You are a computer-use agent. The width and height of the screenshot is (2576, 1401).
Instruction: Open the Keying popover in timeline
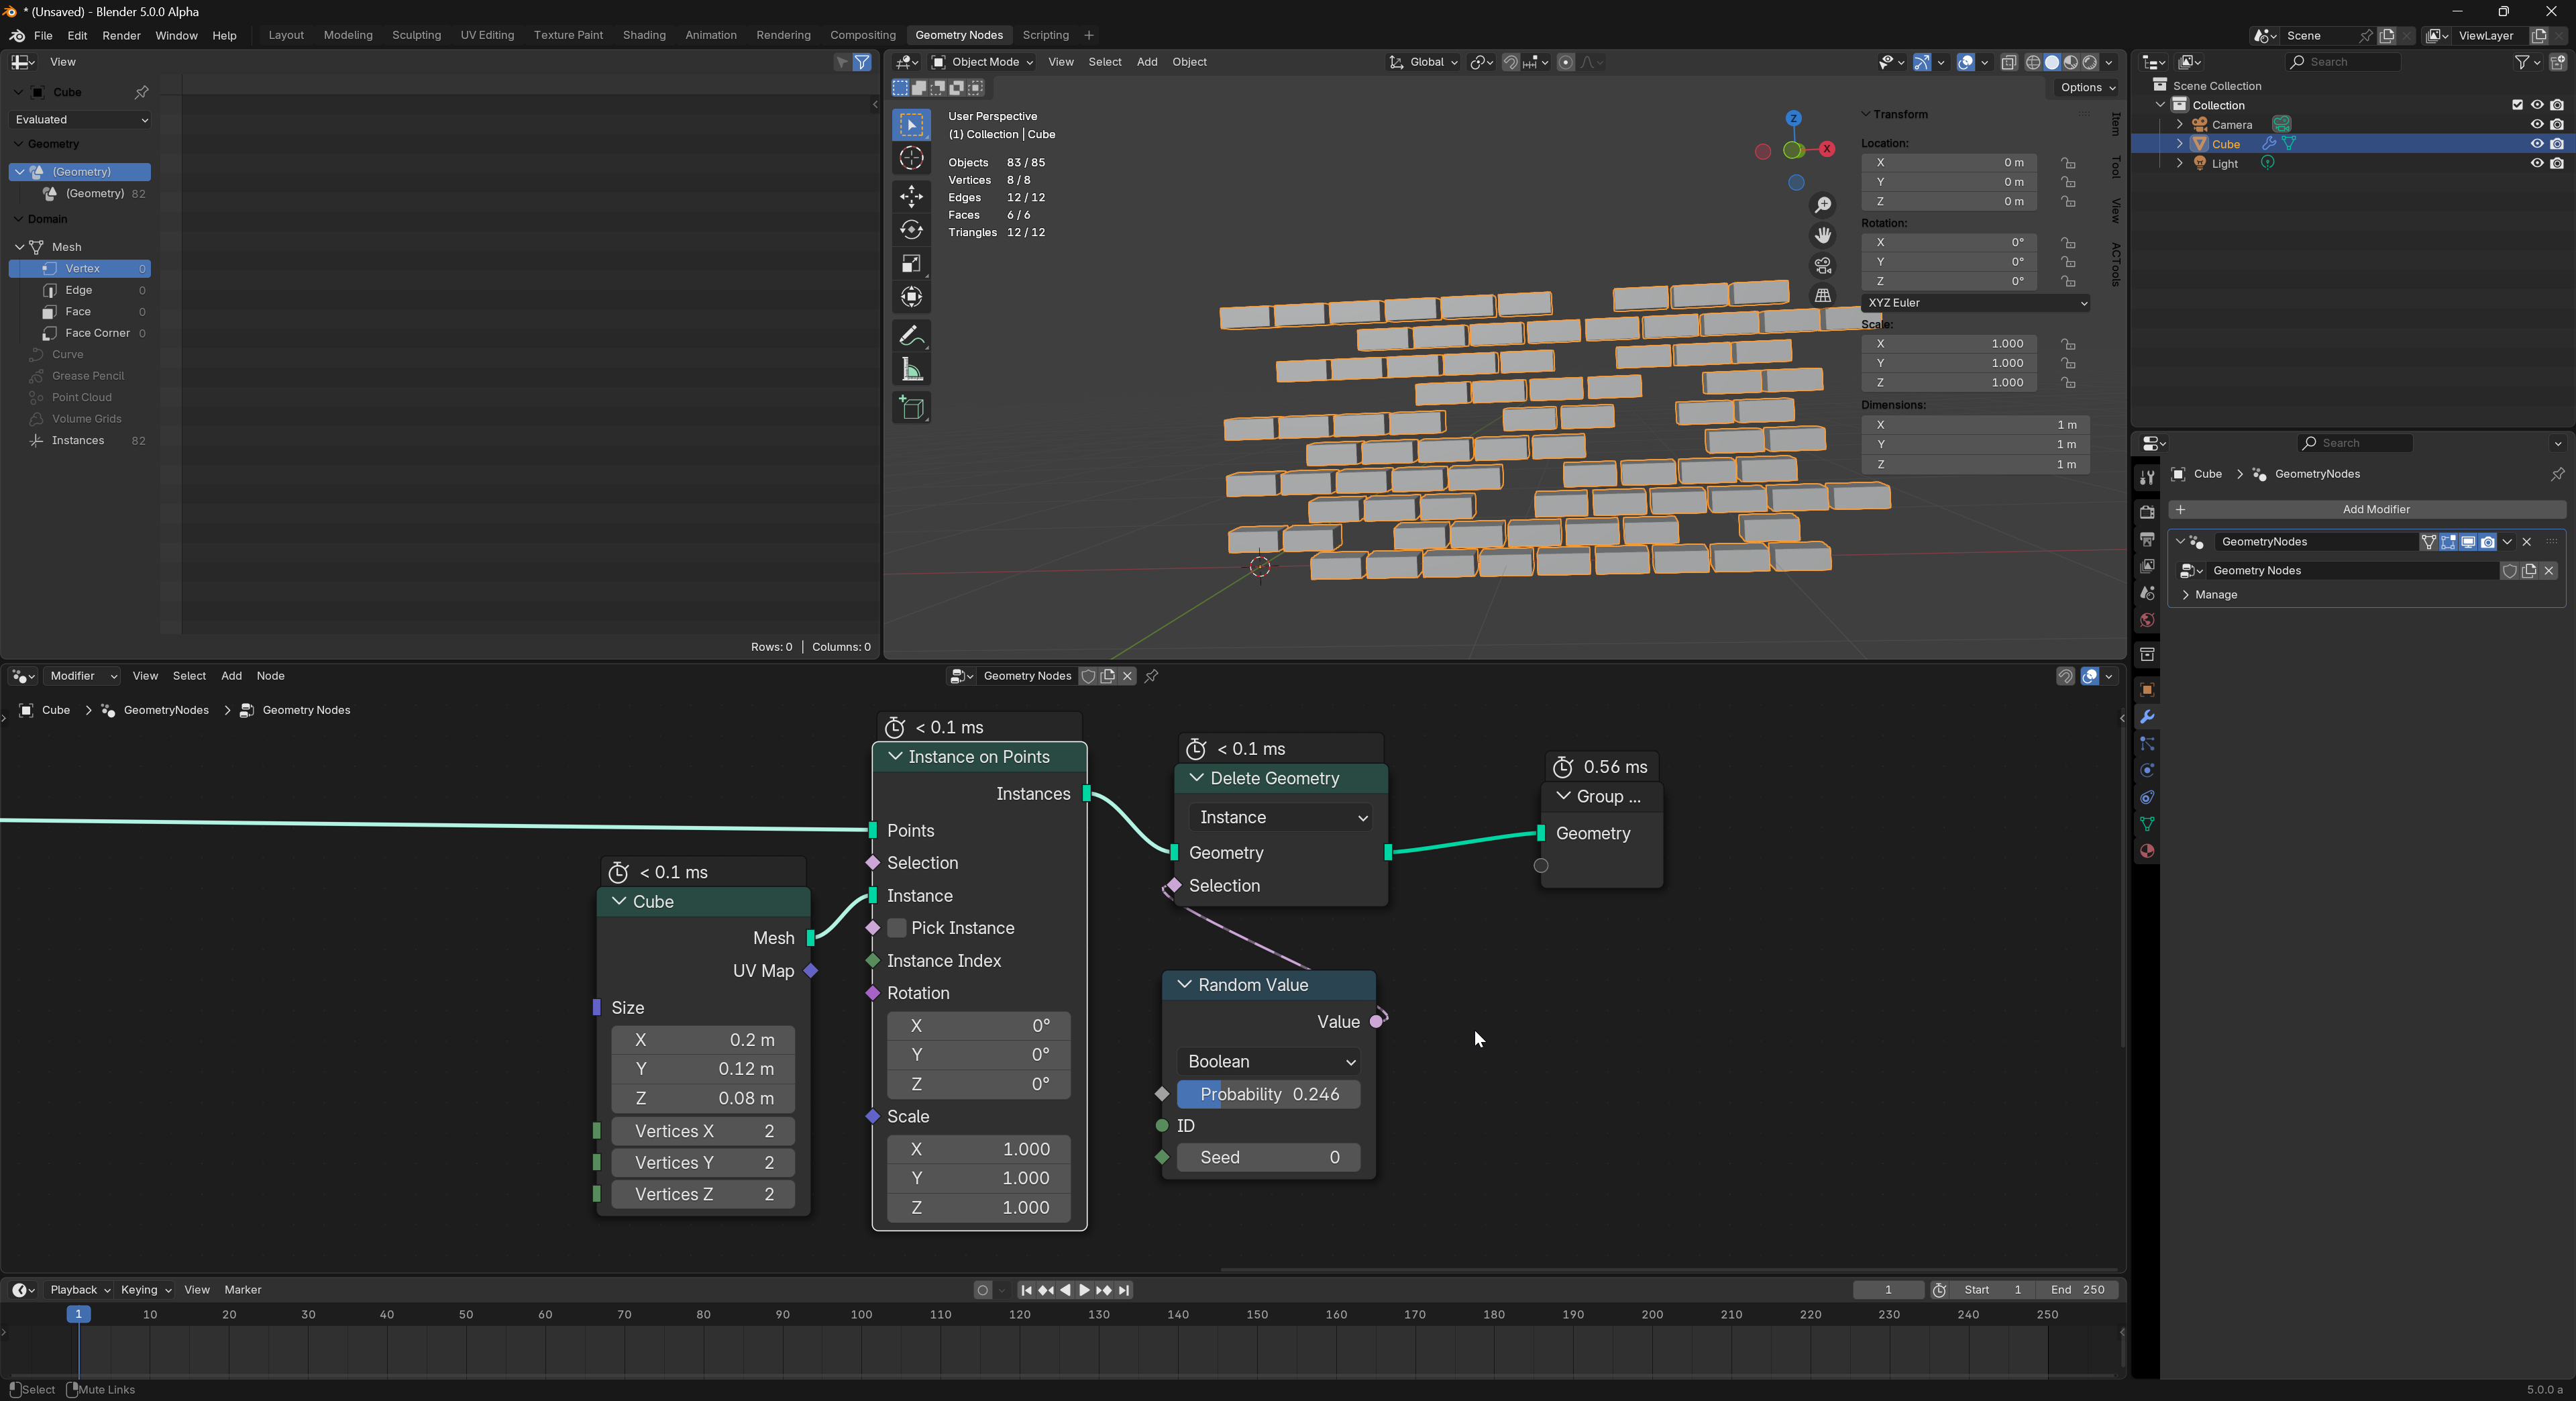145,1290
